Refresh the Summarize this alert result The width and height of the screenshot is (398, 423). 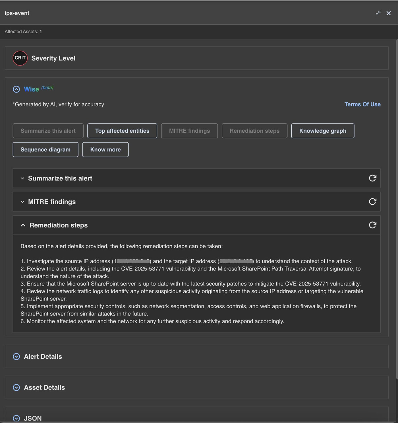click(372, 178)
